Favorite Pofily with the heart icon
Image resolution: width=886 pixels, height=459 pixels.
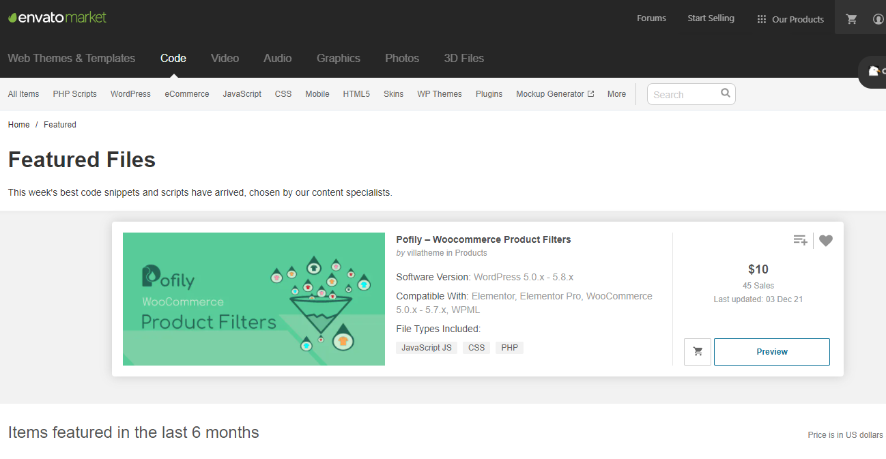tap(826, 241)
